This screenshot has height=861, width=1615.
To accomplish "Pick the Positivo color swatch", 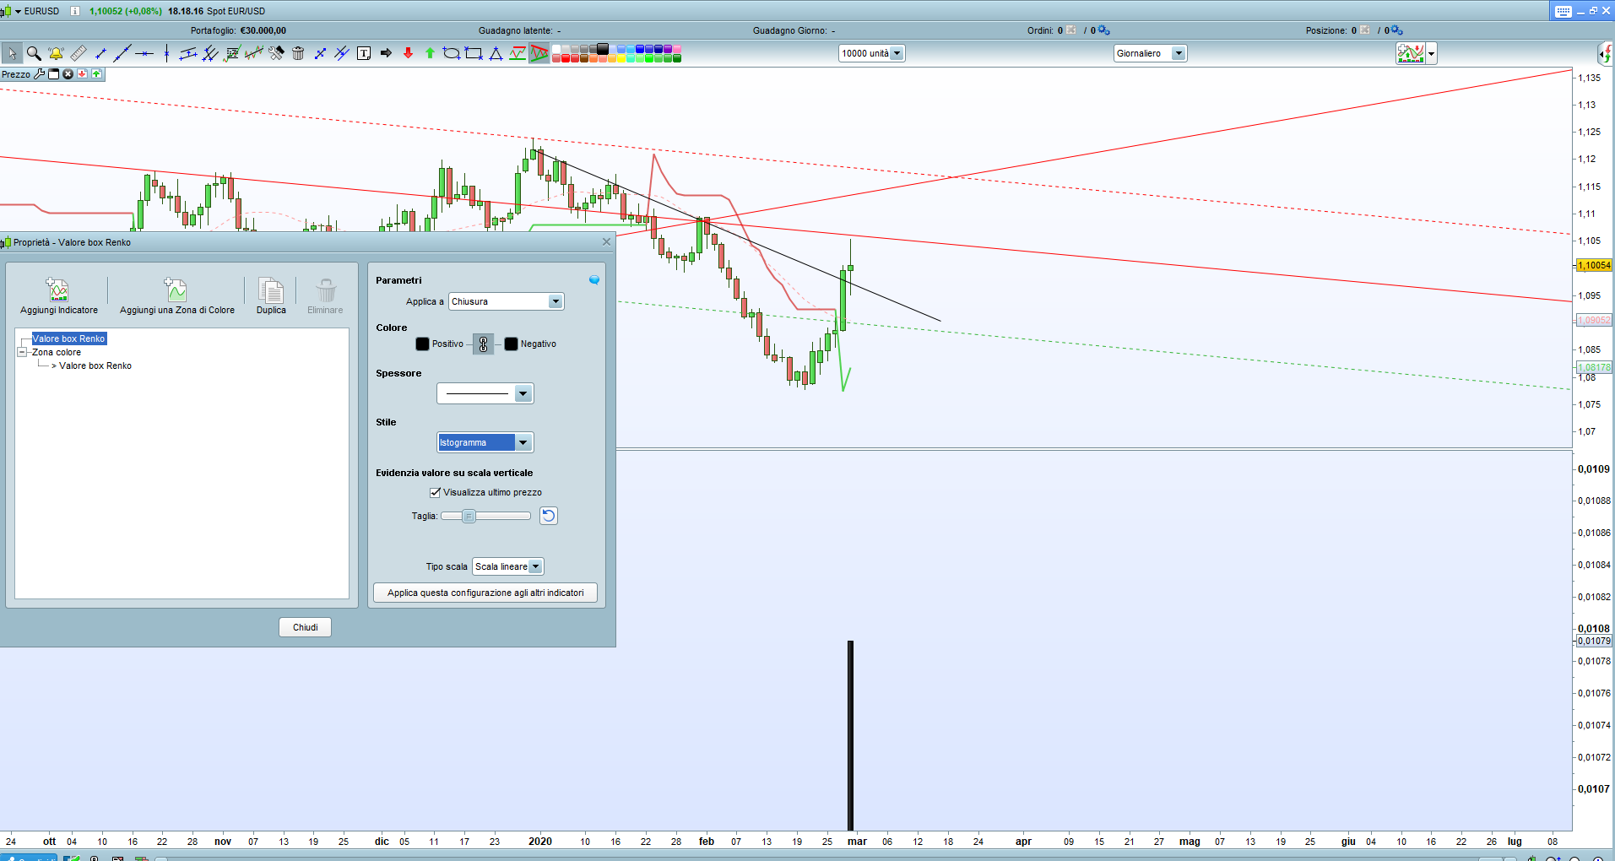I will [423, 344].
